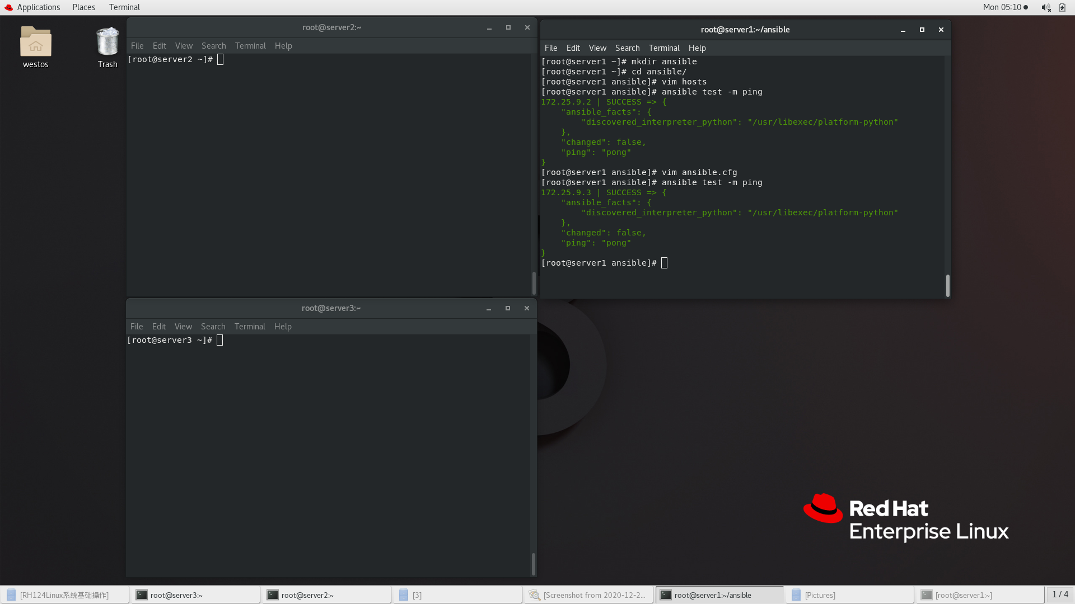Image resolution: width=1075 pixels, height=604 pixels.
Task: Open View menu in server3 terminal
Action: (x=183, y=327)
